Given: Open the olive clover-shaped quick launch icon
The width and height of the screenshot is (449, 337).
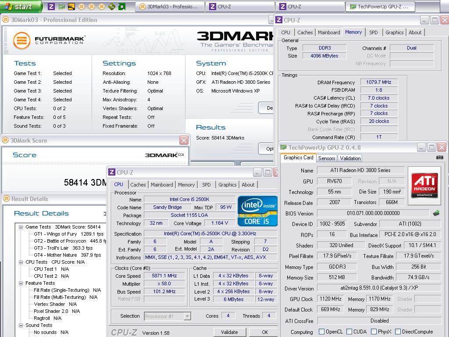Looking at the screenshot, I should pyautogui.click(x=112, y=6).
